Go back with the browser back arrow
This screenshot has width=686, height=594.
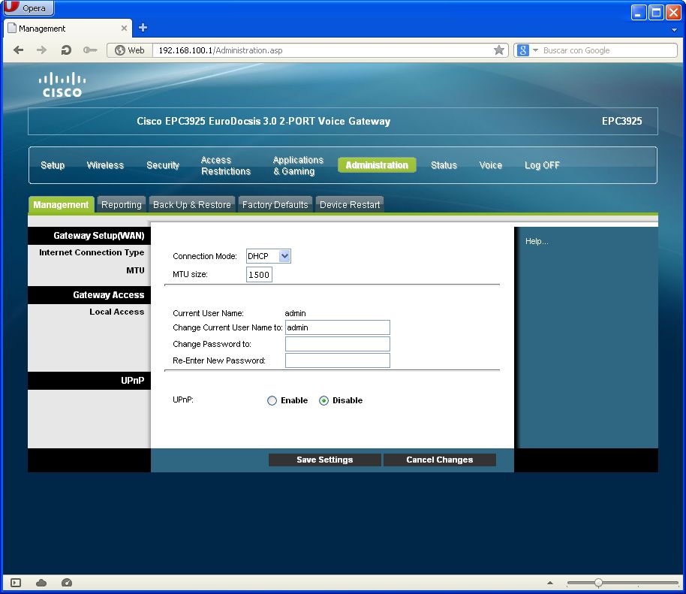[18, 50]
